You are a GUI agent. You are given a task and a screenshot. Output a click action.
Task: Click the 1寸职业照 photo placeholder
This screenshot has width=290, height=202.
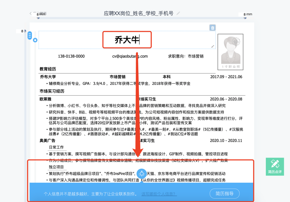[230, 51]
